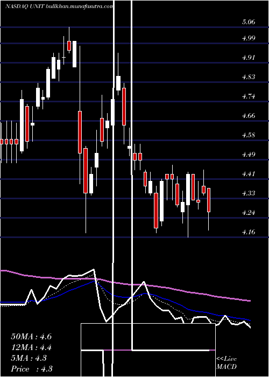The height and width of the screenshot is (377, 269).
Task: Select the 4.99 price axis label
Action: pyautogui.click(x=249, y=38)
